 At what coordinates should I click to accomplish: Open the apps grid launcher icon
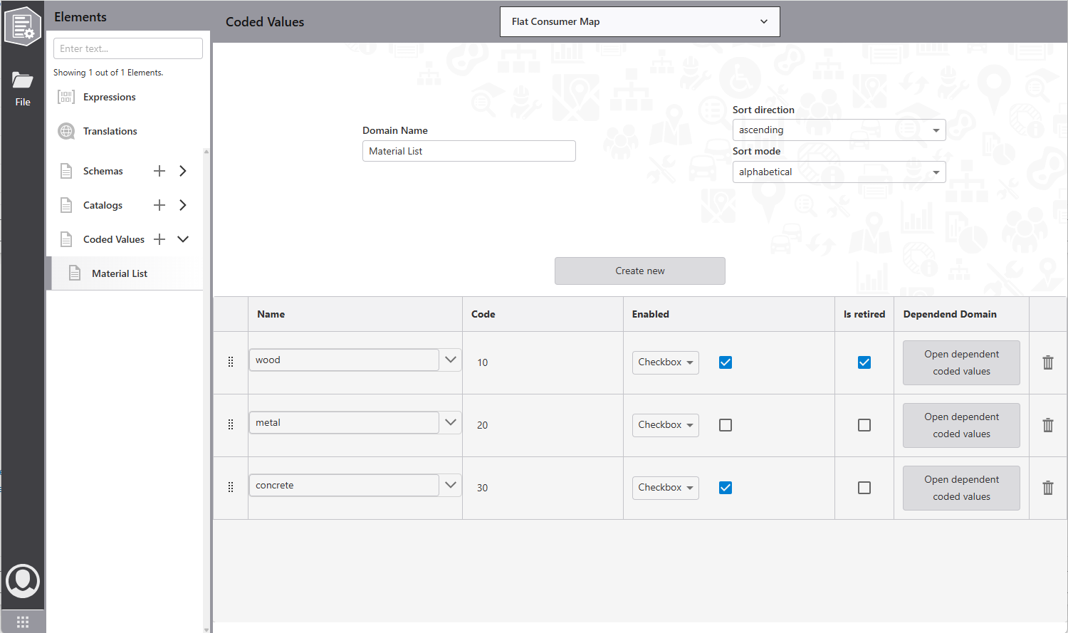(x=23, y=622)
